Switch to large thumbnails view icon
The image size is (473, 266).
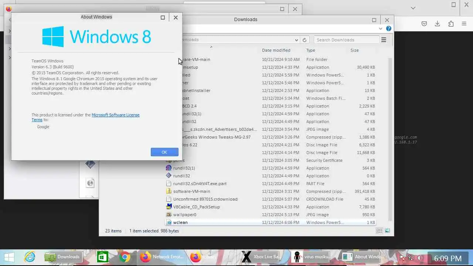(387, 231)
